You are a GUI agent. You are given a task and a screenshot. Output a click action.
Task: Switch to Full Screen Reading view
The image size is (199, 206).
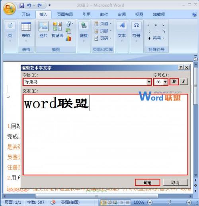tap(109, 202)
